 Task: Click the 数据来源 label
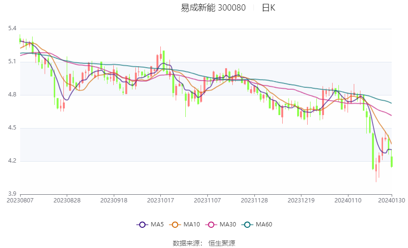186,243
